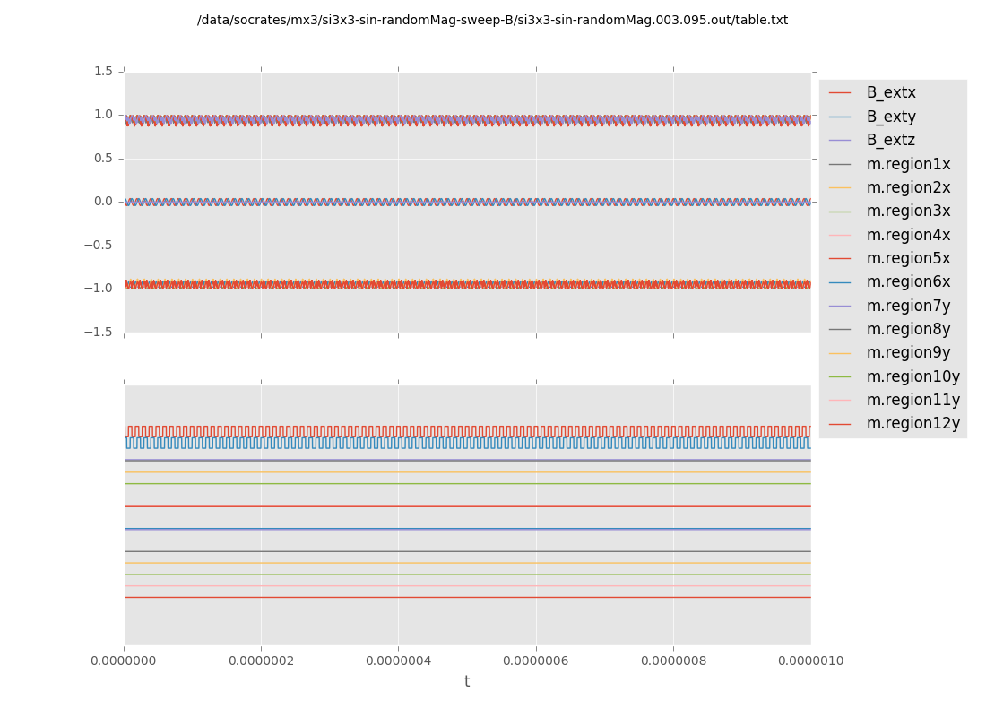The image size is (986, 717).
Task: Click the x-axis label t
Action: tap(467, 682)
